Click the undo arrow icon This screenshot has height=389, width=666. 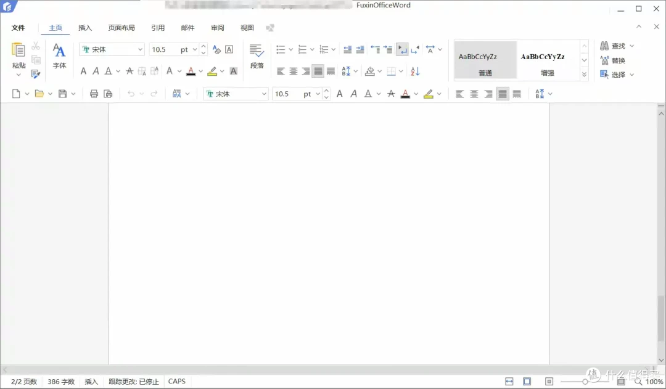pos(131,94)
